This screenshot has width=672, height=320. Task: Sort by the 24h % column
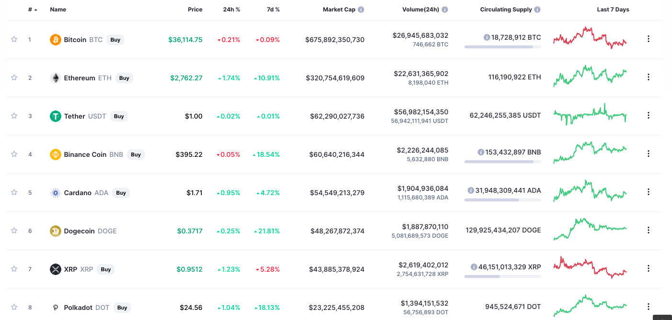point(232,10)
